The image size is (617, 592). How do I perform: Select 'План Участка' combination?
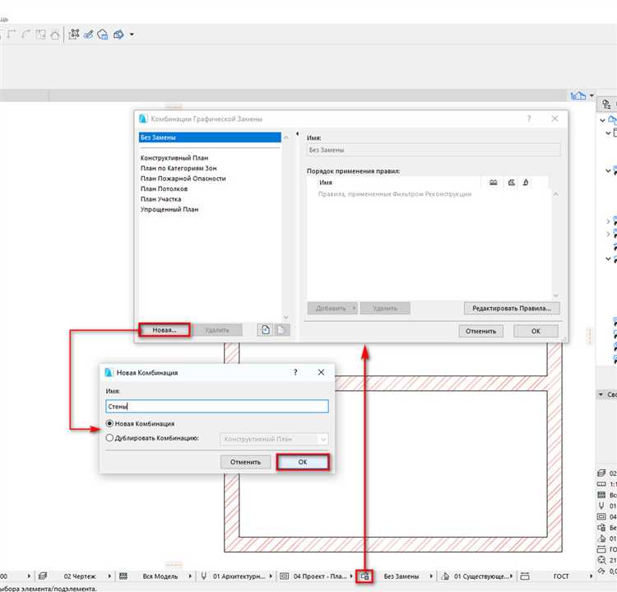[x=161, y=199]
